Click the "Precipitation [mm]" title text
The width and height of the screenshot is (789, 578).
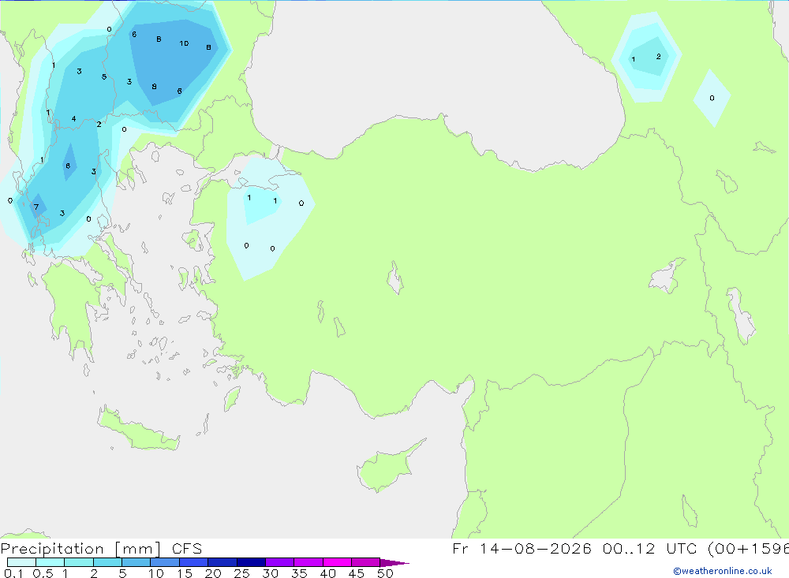[x=81, y=549]
